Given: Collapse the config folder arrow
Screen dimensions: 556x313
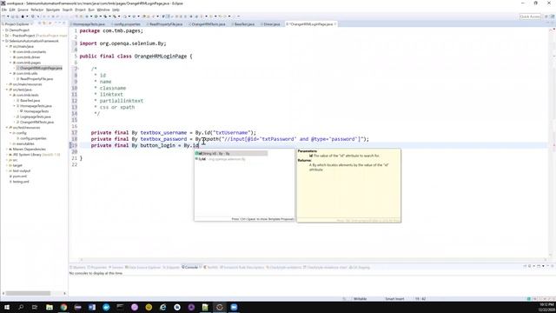Looking at the screenshot, I should point(10,133).
